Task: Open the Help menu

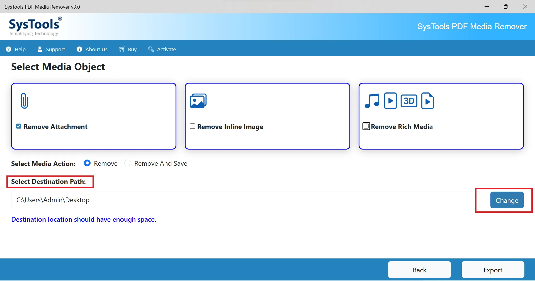Action: (x=16, y=49)
